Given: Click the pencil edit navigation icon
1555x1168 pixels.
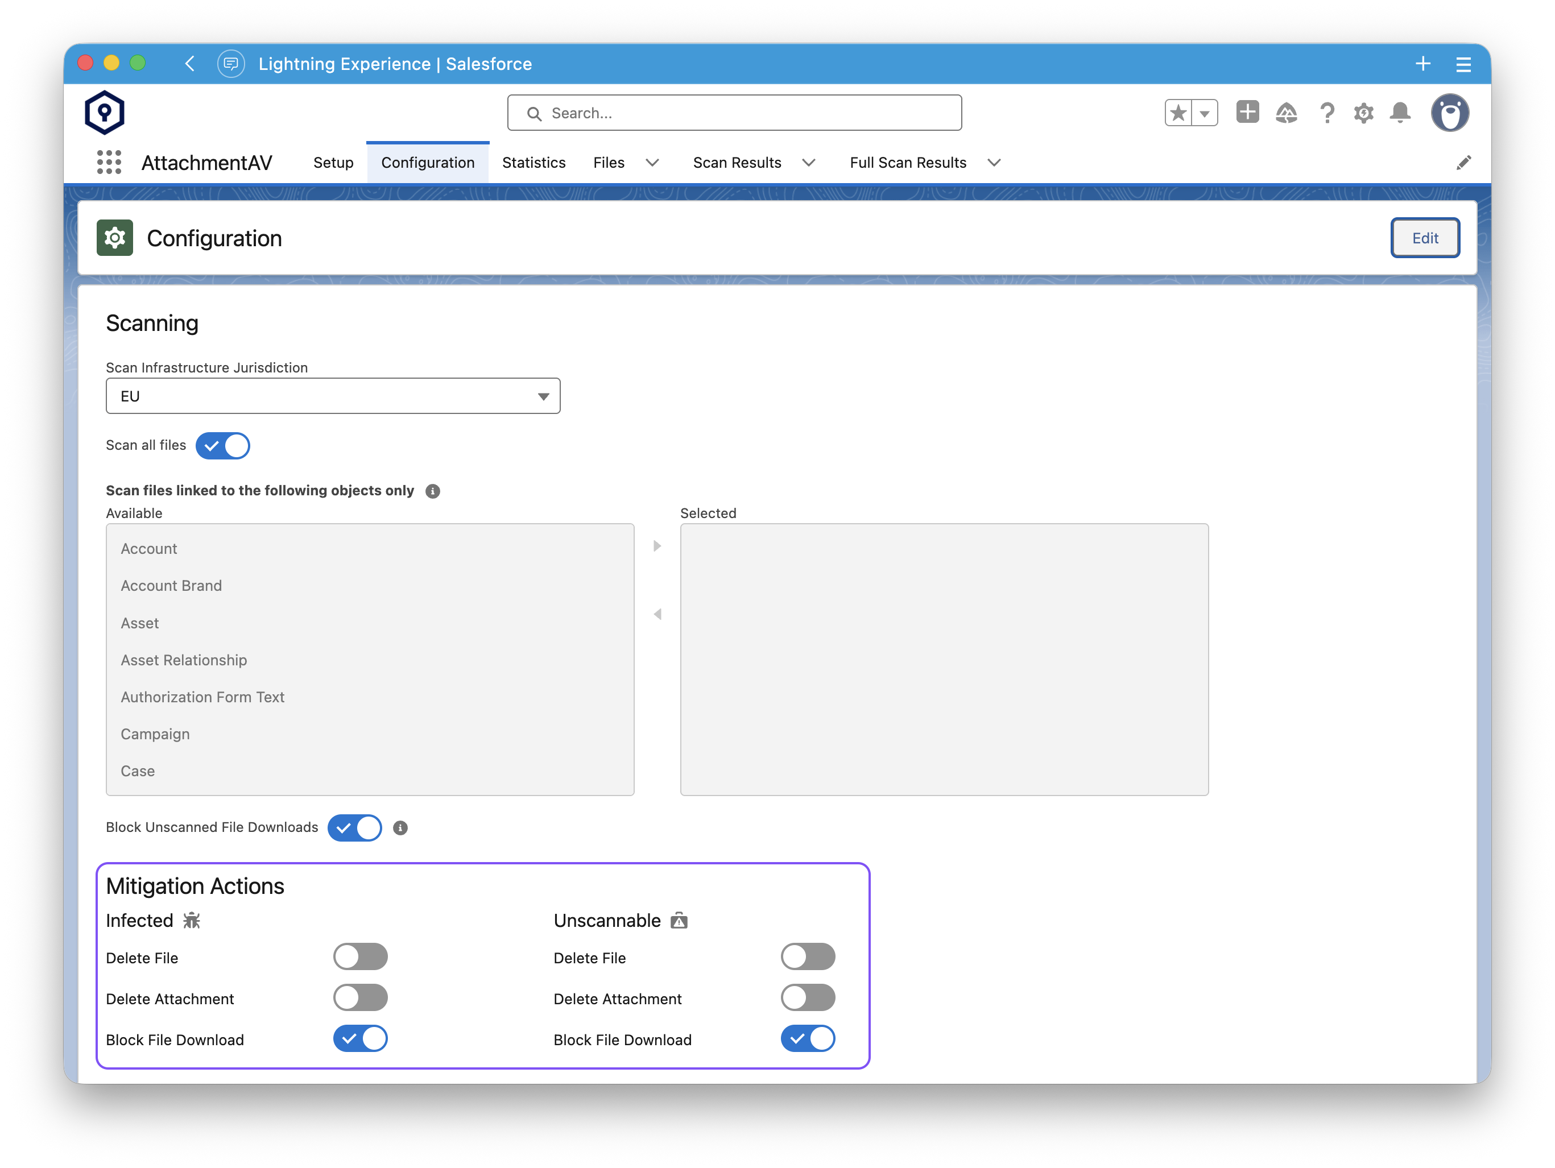Looking at the screenshot, I should point(1463,163).
